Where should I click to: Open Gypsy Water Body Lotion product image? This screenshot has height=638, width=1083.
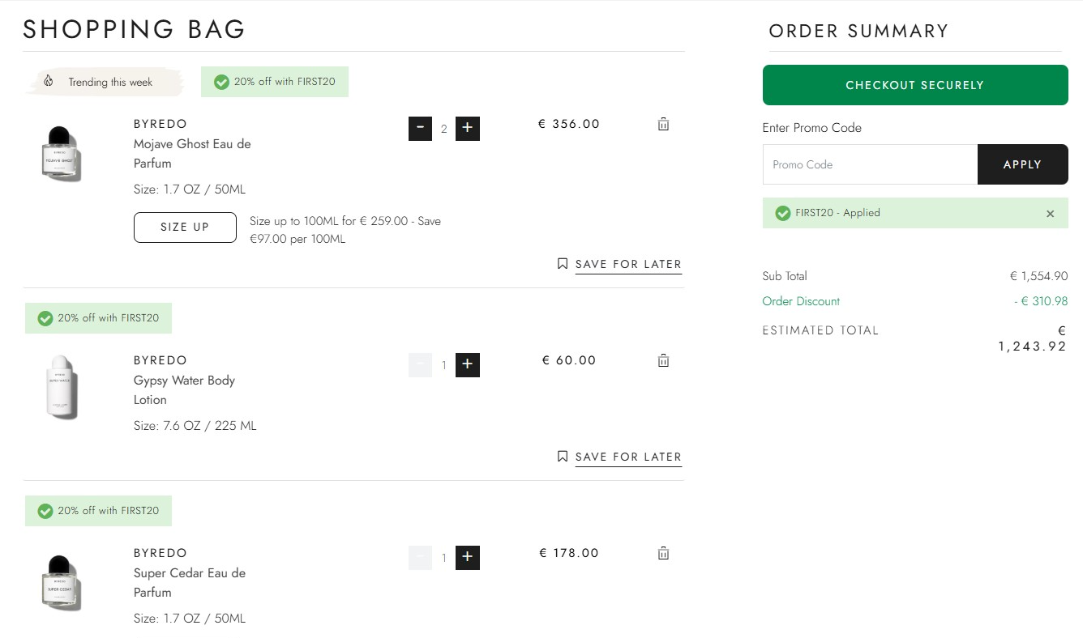(x=62, y=387)
